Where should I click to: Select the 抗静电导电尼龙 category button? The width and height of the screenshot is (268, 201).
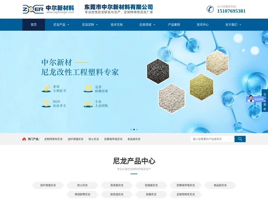click(x=186, y=185)
